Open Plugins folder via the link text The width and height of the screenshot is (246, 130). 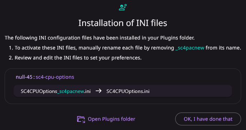(111, 119)
